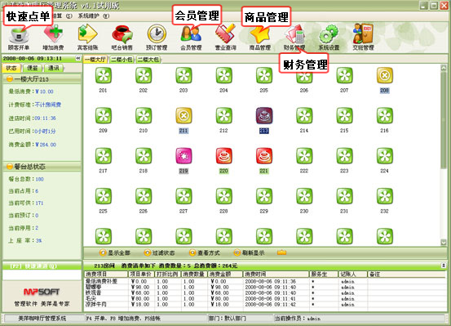Open 预订管理 clock icon

tap(157, 38)
